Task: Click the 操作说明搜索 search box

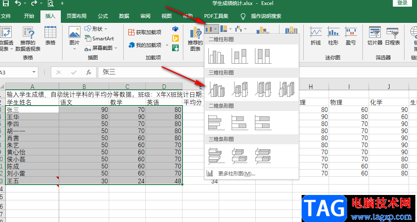Action: [x=266, y=16]
